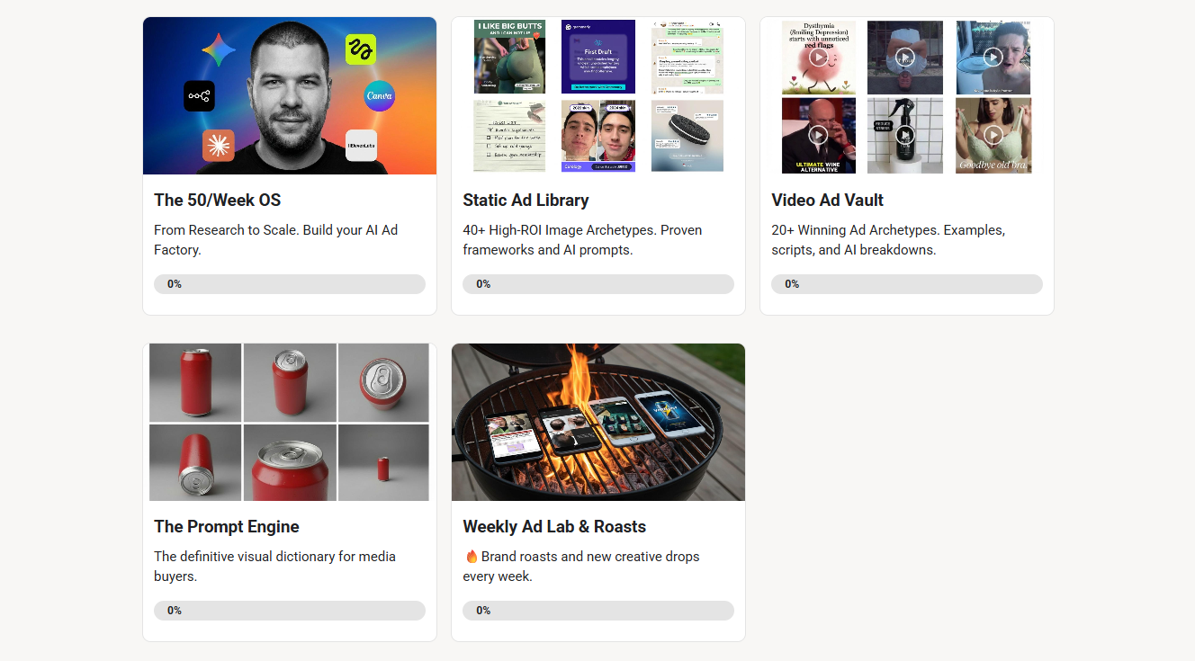1195x661 pixels.
Task: Open Weekly Ad Lab & Roasts title
Action: tap(554, 526)
